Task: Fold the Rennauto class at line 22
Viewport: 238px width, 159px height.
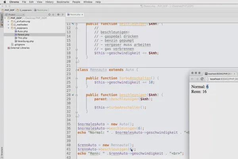Action: [77, 70]
